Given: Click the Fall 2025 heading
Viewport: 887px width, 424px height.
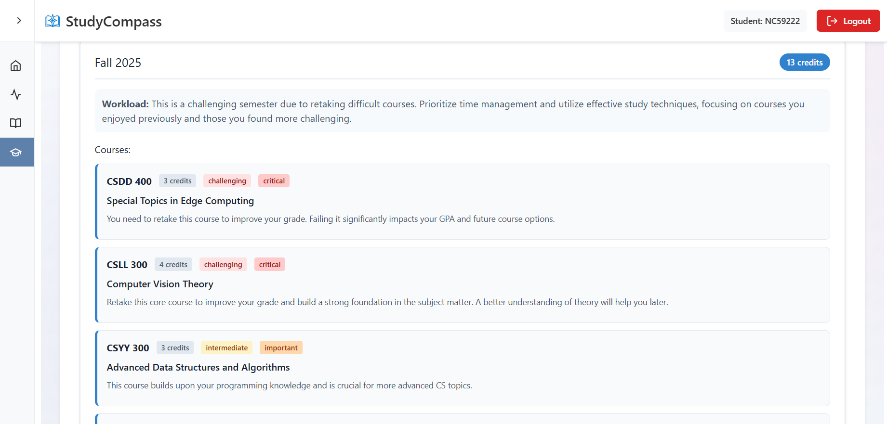Looking at the screenshot, I should [x=118, y=63].
